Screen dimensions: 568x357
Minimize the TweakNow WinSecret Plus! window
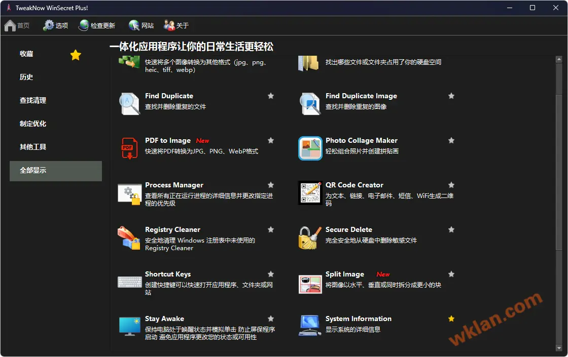click(510, 8)
